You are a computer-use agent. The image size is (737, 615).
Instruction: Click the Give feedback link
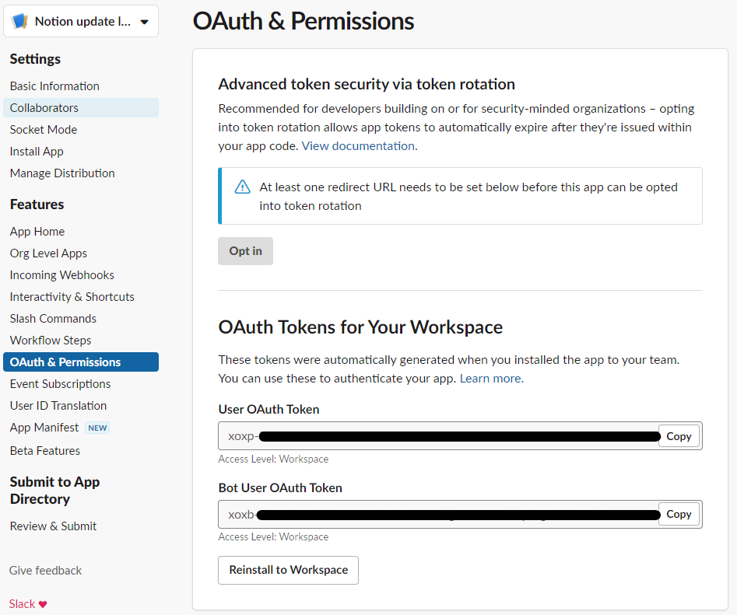tap(45, 571)
